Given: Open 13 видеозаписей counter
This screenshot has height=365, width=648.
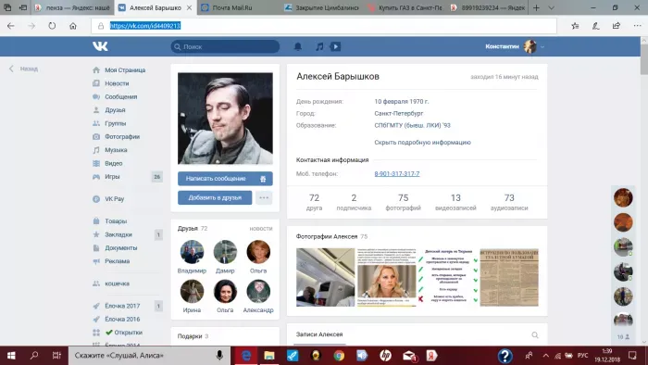Looking at the screenshot, I should pos(455,202).
